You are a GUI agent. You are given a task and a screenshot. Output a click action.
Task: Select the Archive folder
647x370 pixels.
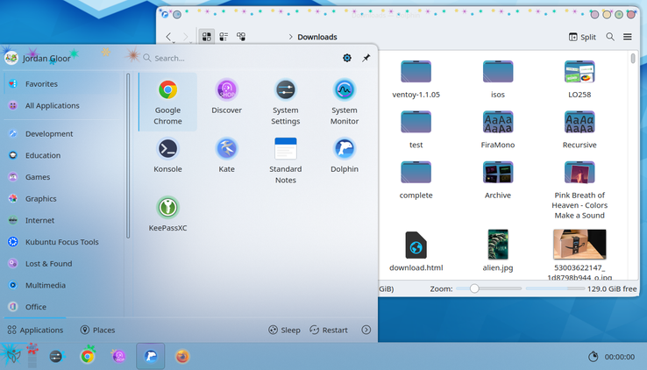click(x=498, y=180)
